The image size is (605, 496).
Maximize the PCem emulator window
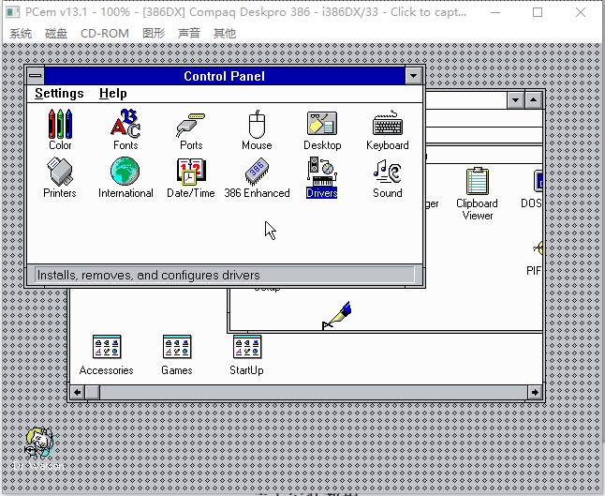point(538,12)
